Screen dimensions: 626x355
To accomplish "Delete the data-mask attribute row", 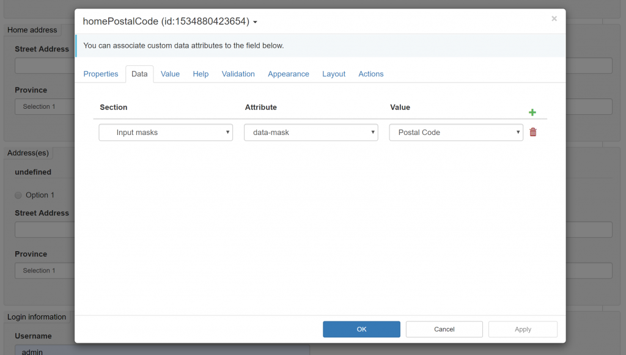I will pos(532,131).
